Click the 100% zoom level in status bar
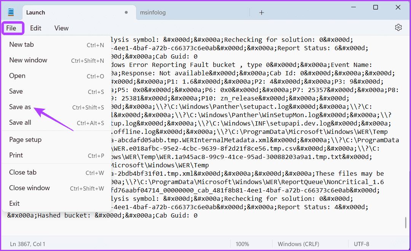 pos(242,244)
